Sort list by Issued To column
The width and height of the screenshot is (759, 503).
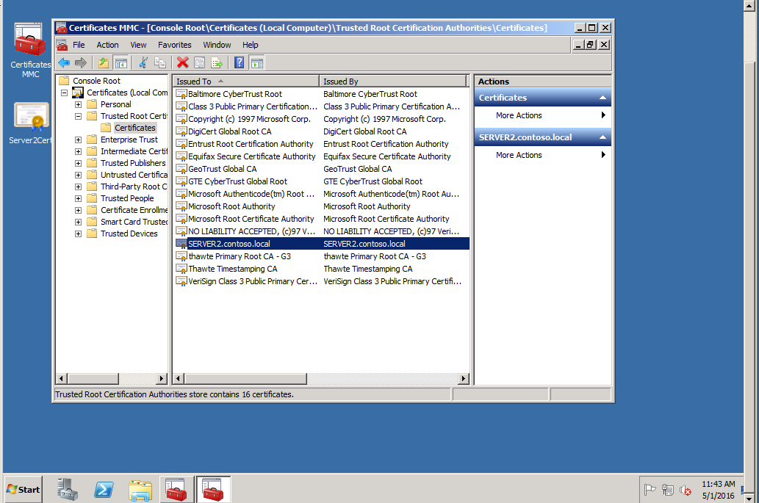click(246, 82)
